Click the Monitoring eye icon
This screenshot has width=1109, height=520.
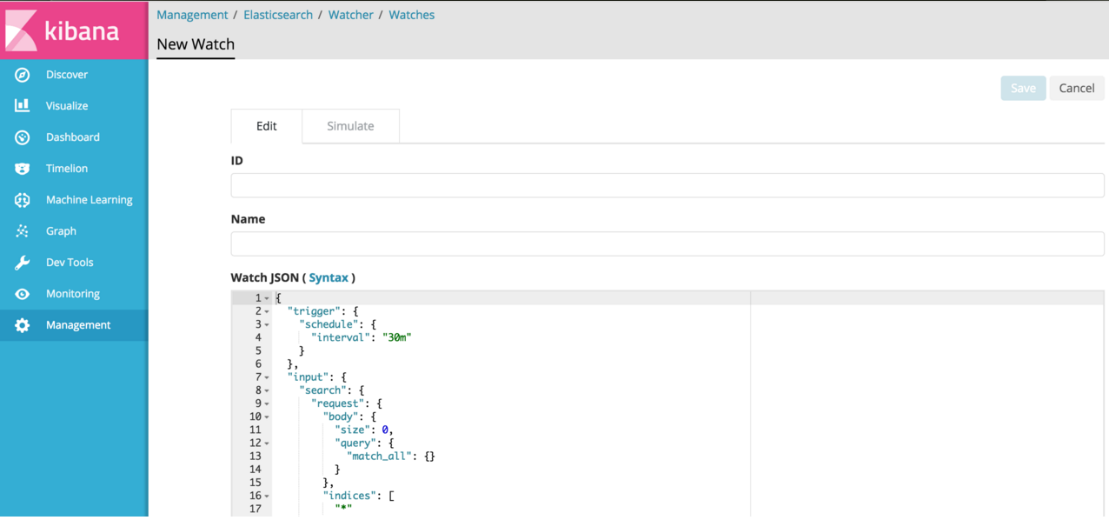pyautogui.click(x=23, y=294)
